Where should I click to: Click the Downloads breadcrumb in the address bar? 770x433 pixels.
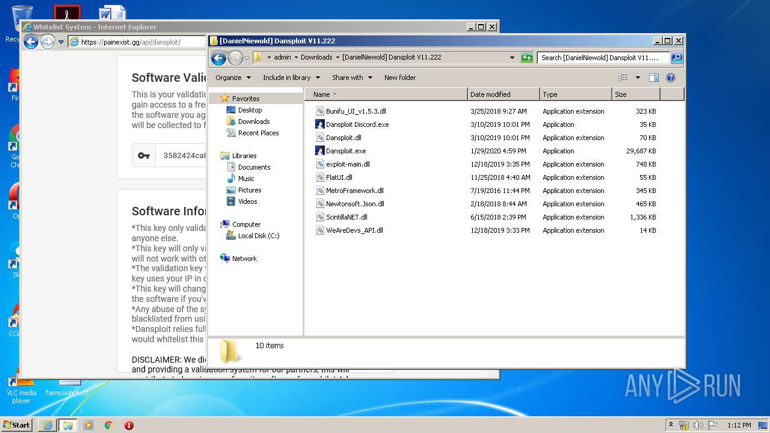(316, 58)
